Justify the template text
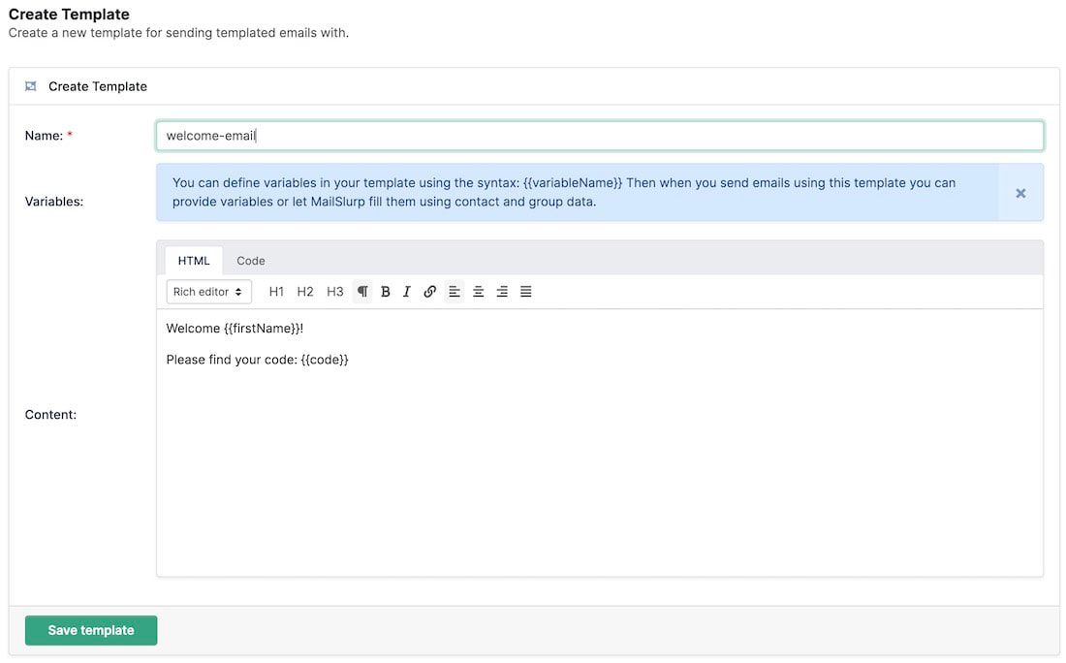The height and width of the screenshot is (663, 1066). point(525,292)
